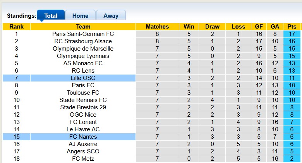
Task: Select Olympique de Marseille team name
Action: point(83,49)
